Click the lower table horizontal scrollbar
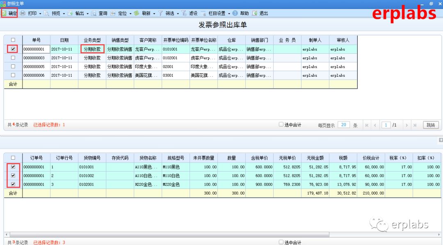The width and height of the screenshot is (443, 245). point(169,235)
